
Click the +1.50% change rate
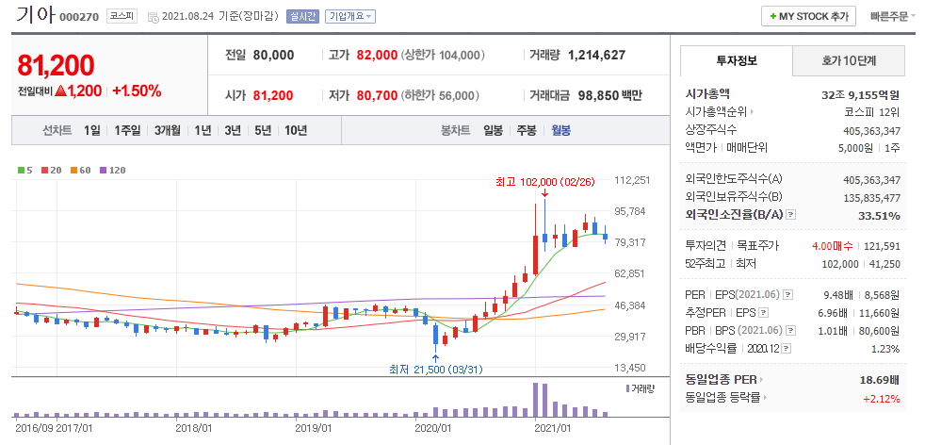(x=137, y=91)
